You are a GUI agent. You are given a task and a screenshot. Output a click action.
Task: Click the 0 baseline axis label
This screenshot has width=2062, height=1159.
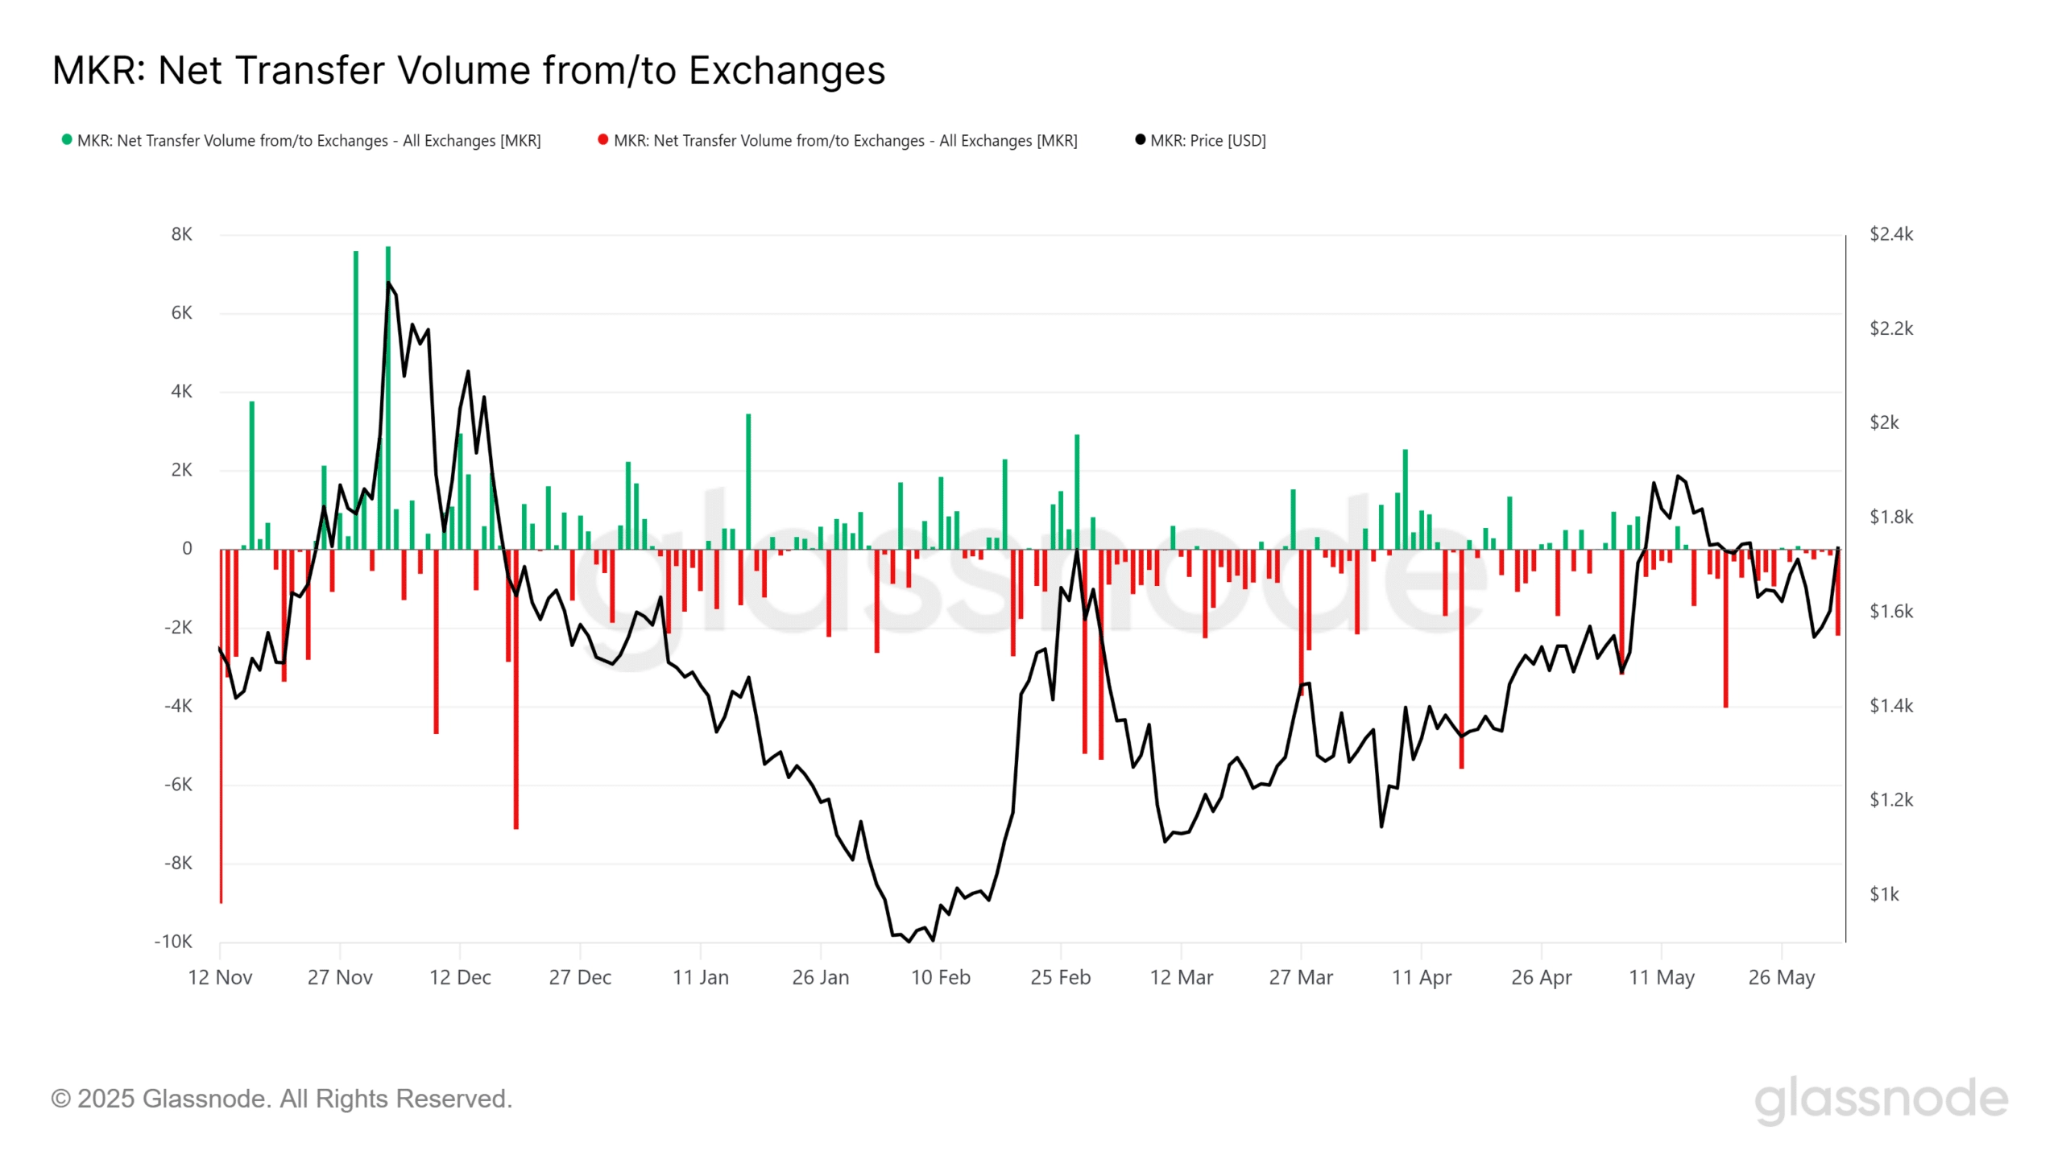(x=187, y=549)
